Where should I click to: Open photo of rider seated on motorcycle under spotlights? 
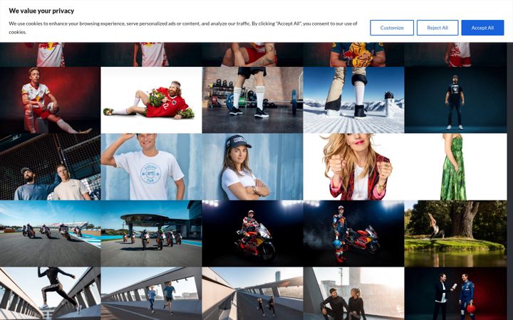[252, 233]
